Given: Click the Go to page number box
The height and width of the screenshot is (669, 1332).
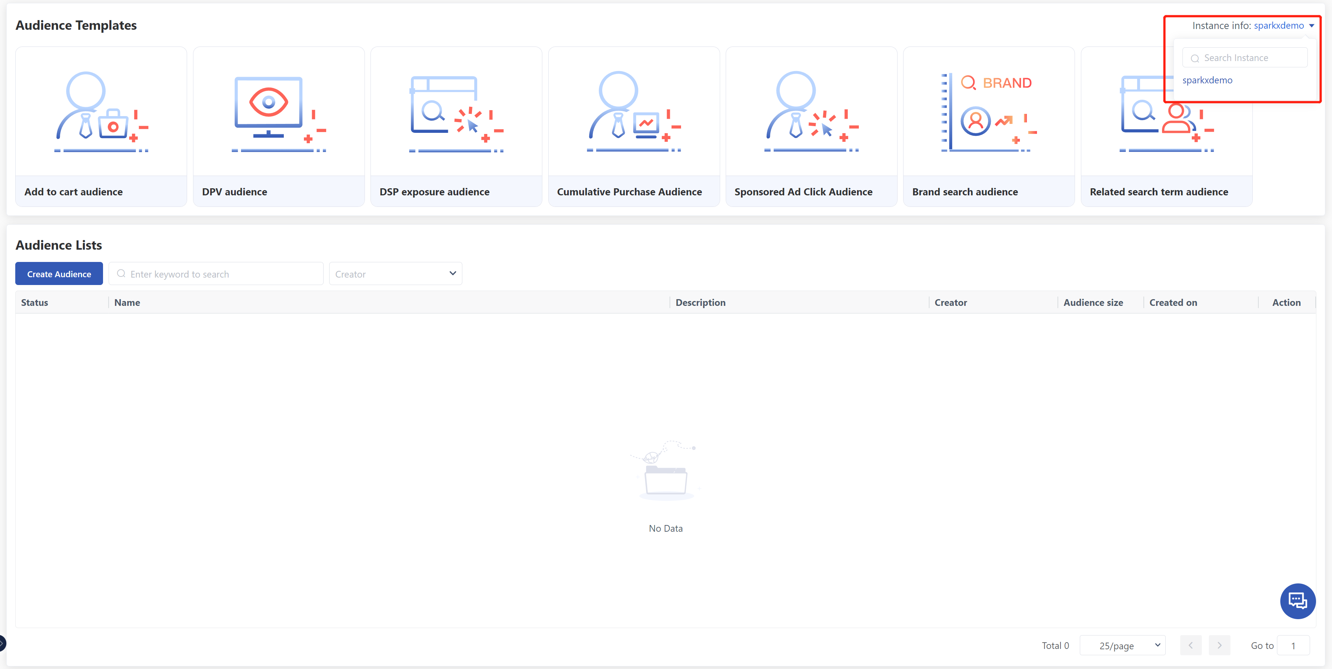Looking at the screenshot, I should click(x=1293, y=645).
